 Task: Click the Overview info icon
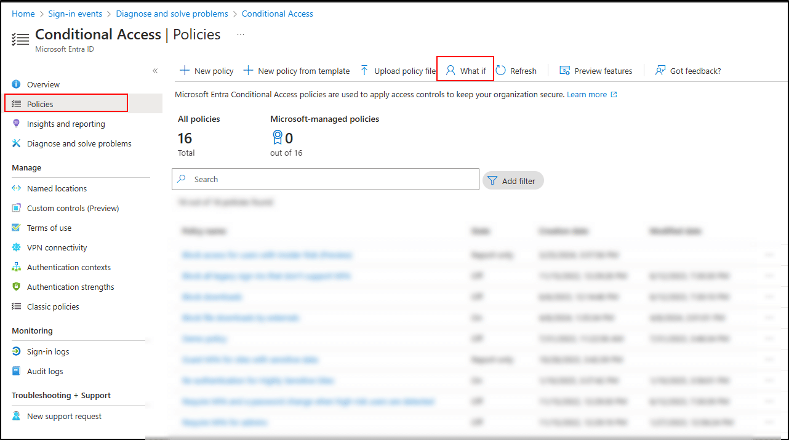click(16, 84)
